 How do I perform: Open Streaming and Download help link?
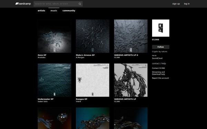158,73
